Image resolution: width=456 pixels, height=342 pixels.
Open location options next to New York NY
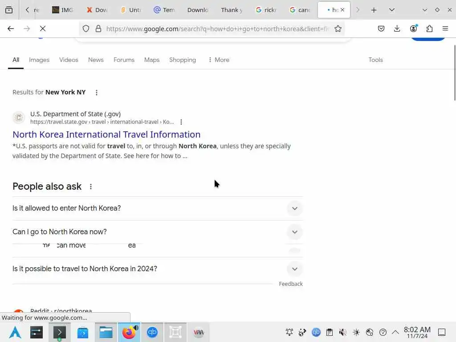tap(97, 93)
